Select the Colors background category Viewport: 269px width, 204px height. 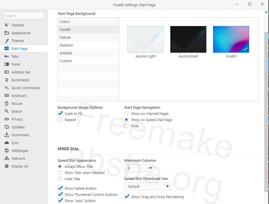[88, 22]
